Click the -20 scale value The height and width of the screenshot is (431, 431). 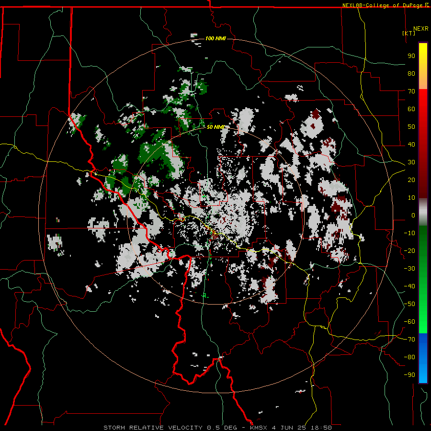coord(409,250)
